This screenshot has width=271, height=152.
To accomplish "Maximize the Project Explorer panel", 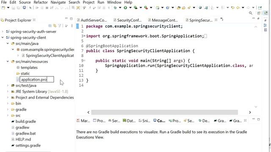I will (x=71, y=19).
